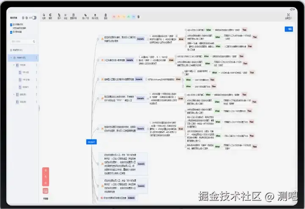The image size is (305, 209).
Task: Collapse the first subfolder under model1
Action: (x=14, y=65)
